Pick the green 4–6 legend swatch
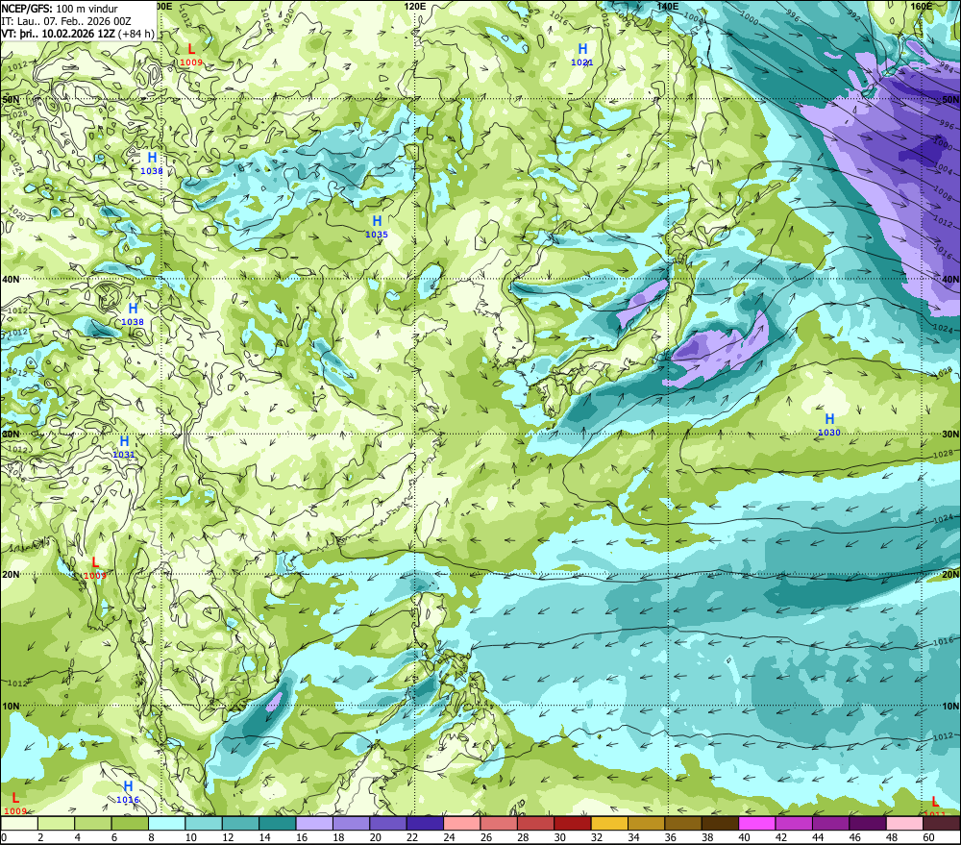The height and width of the screenshot is (845, 961). point(92,823)
